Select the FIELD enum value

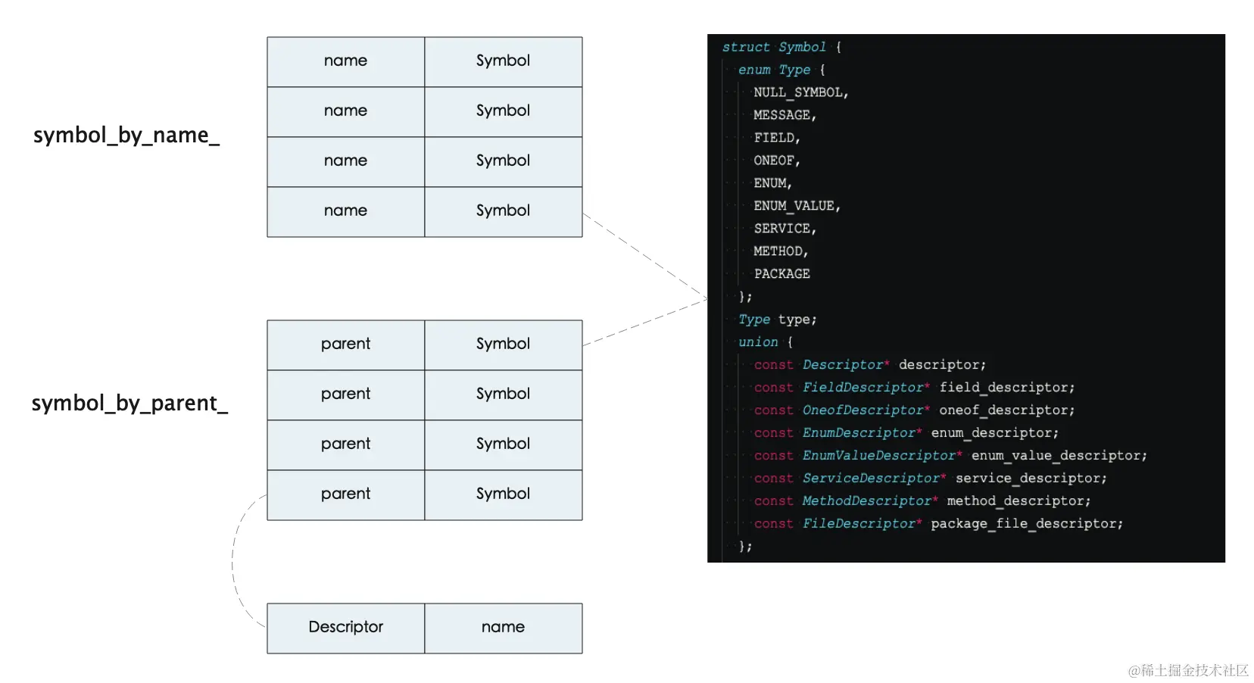(x=777, y=138)
